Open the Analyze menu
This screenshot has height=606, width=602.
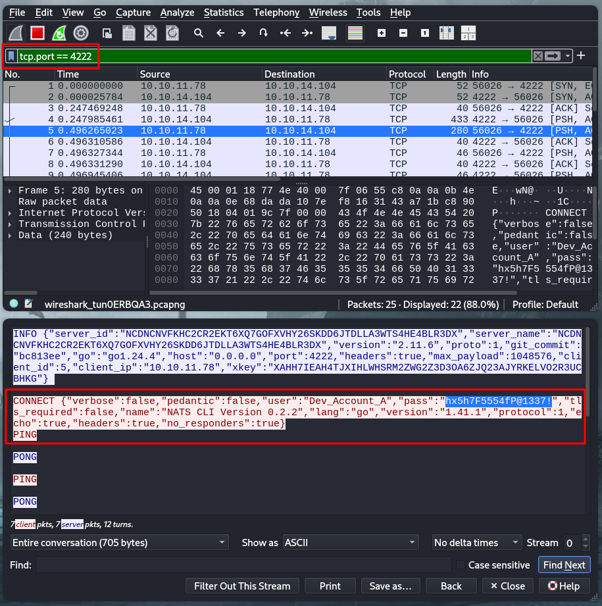(177, 13)
